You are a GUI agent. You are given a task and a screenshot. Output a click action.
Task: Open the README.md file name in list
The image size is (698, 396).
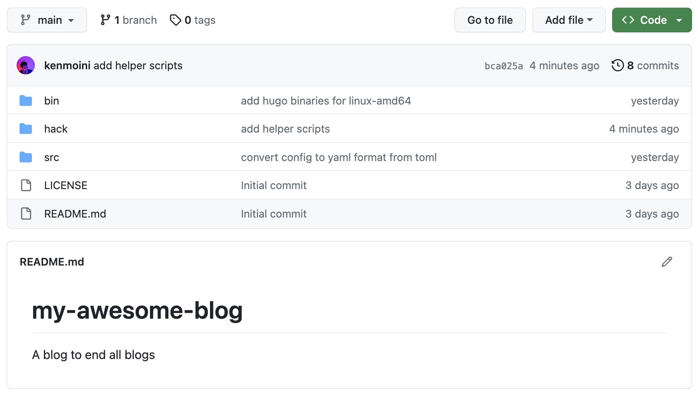pyautogui.click(x=75, y=214)
